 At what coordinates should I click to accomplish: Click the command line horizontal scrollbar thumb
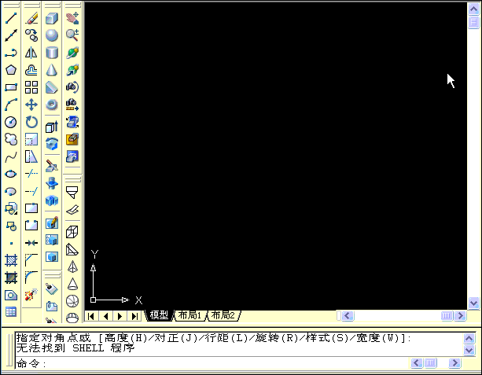[x=430, y=363]
